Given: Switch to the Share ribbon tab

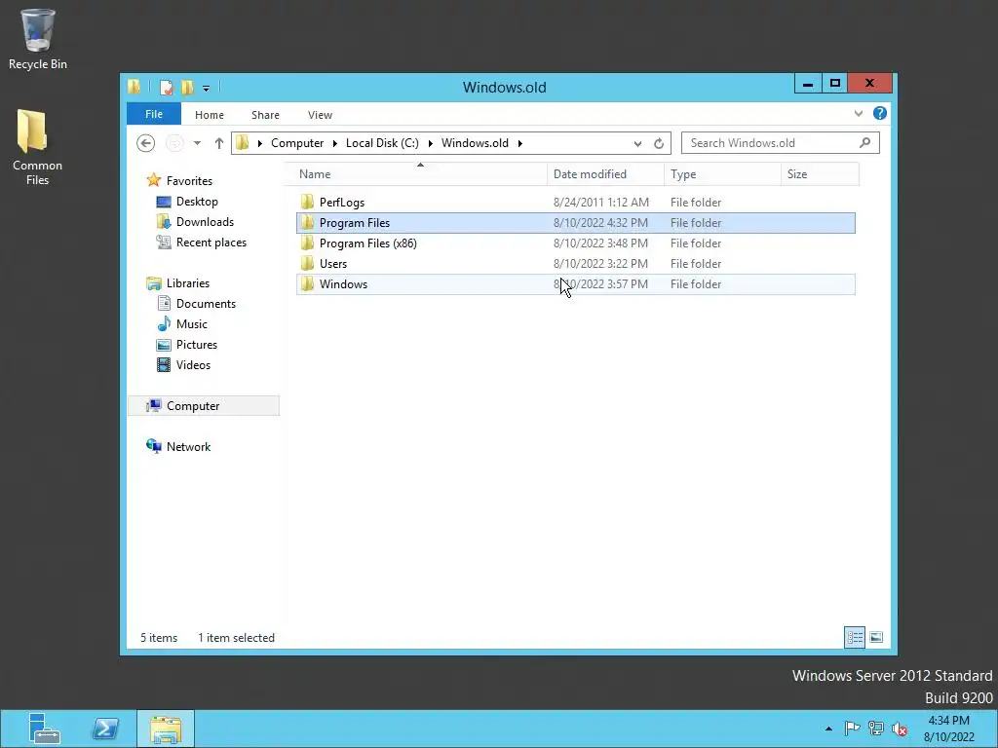Looking at the screenshot, I should pyautogui.click(x=265, y=115).
